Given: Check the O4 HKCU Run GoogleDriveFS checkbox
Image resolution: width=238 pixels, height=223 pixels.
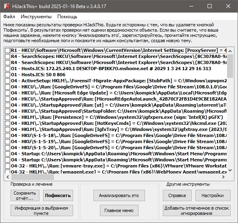Looking at the screenshot, I should point(7,87).
